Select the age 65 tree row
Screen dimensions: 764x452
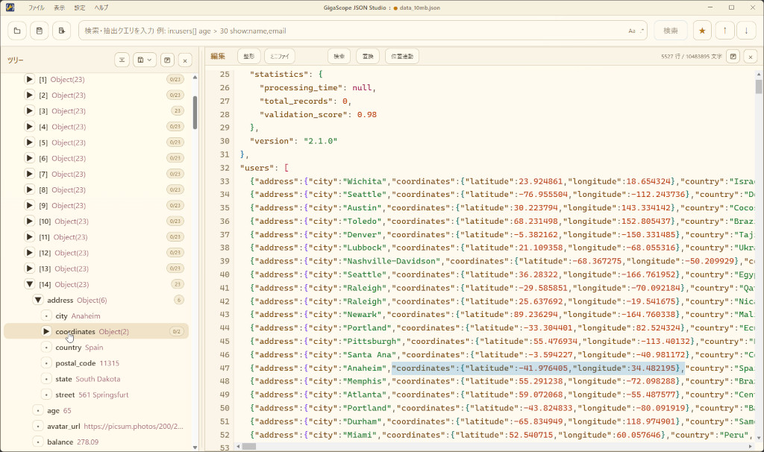96,410
